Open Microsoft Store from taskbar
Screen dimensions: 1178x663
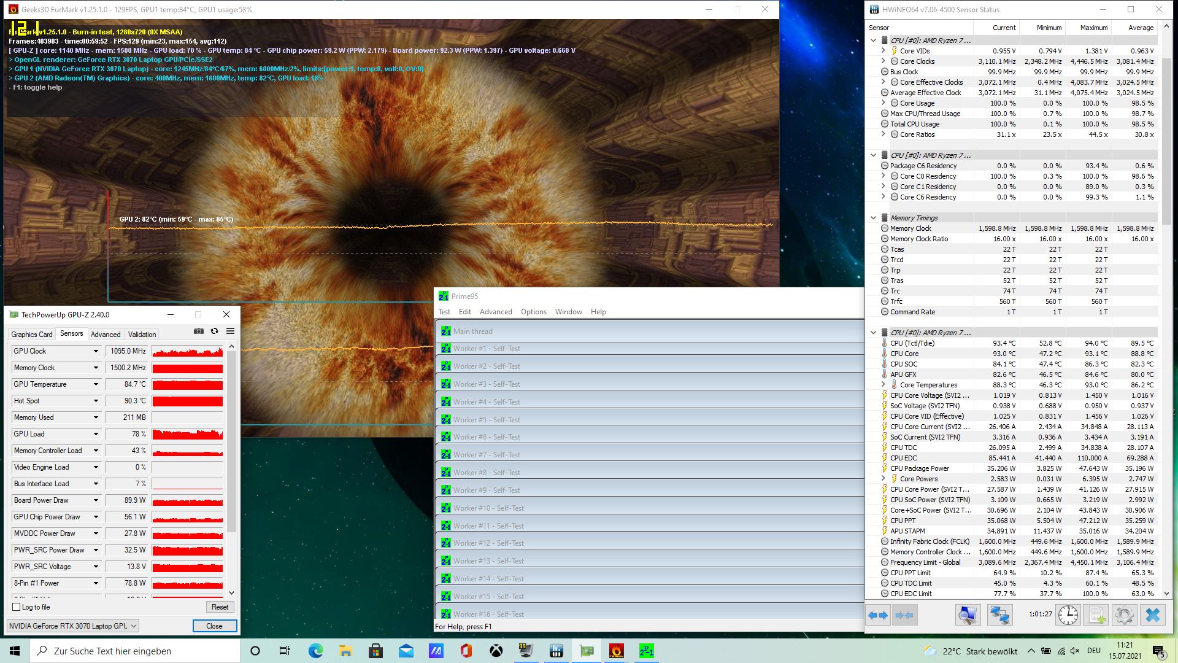pos(375,651)
